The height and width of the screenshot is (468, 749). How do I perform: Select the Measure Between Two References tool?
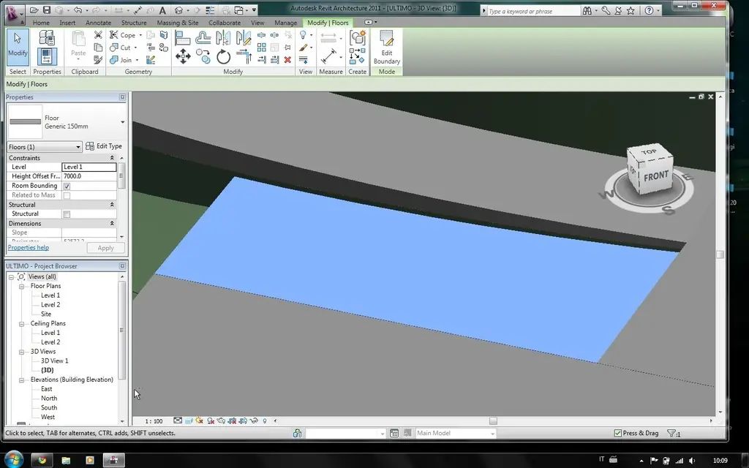coord(328,56)
